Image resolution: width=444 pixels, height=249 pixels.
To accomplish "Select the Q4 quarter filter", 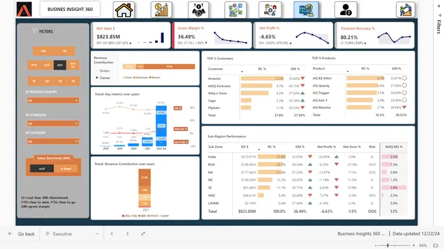I will (x=73, y=81).
